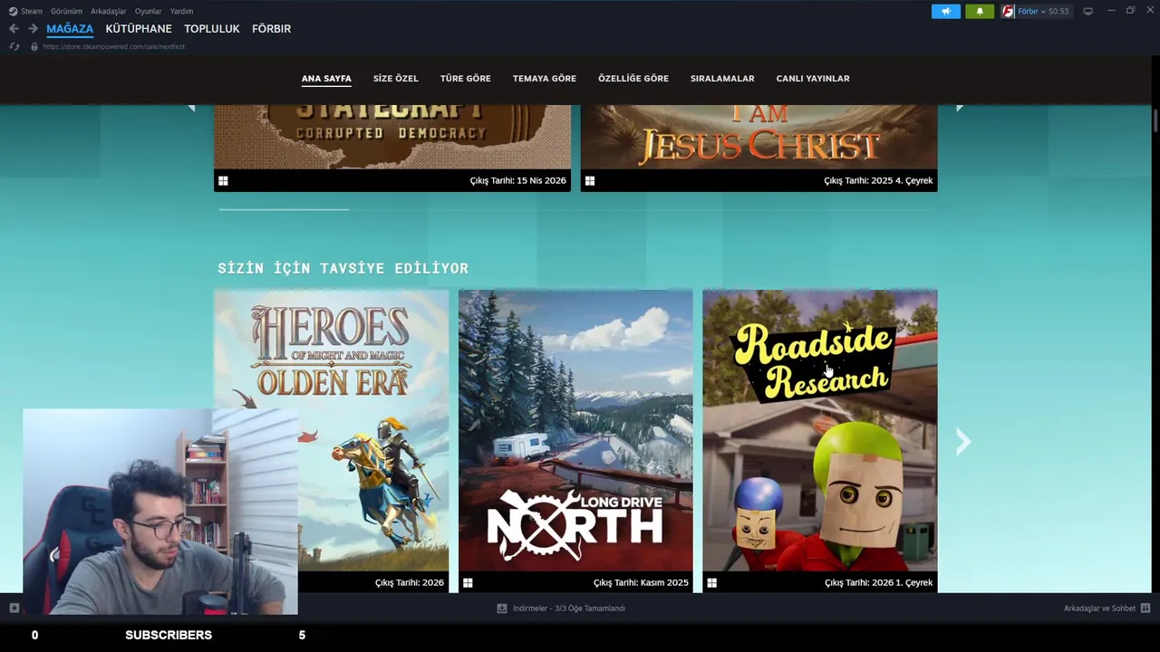Click the page vertical scrollbar thumb

pos(1155,120)
